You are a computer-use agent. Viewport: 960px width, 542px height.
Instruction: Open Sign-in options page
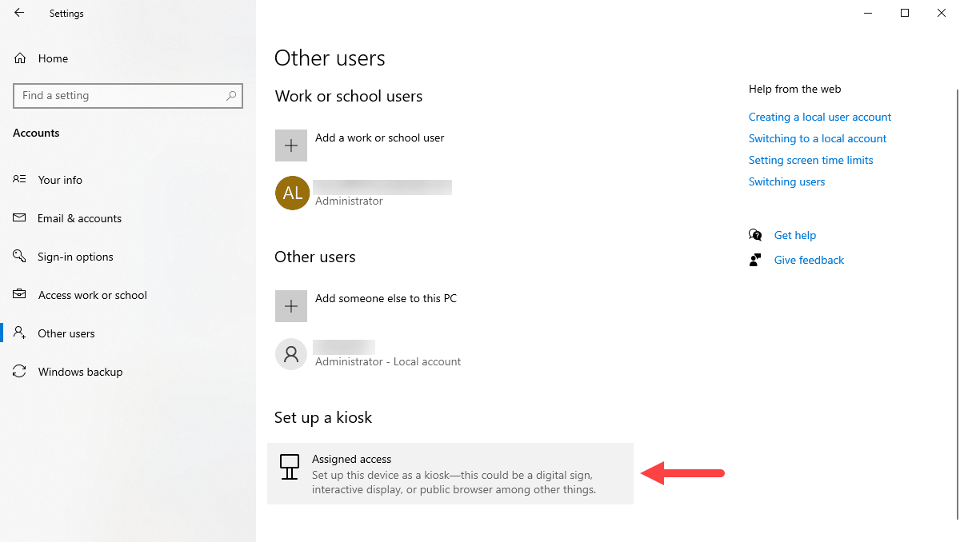click(x=75, y=257)
